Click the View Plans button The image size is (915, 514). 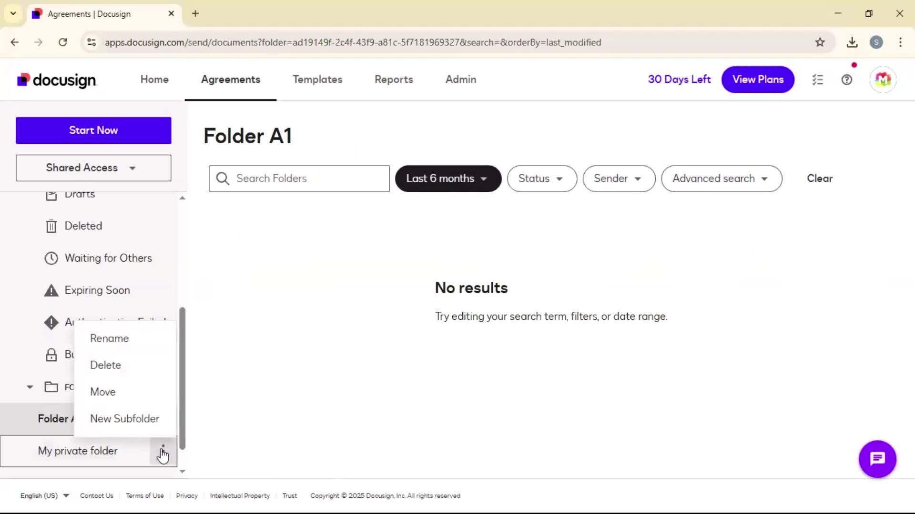[758, 79]
